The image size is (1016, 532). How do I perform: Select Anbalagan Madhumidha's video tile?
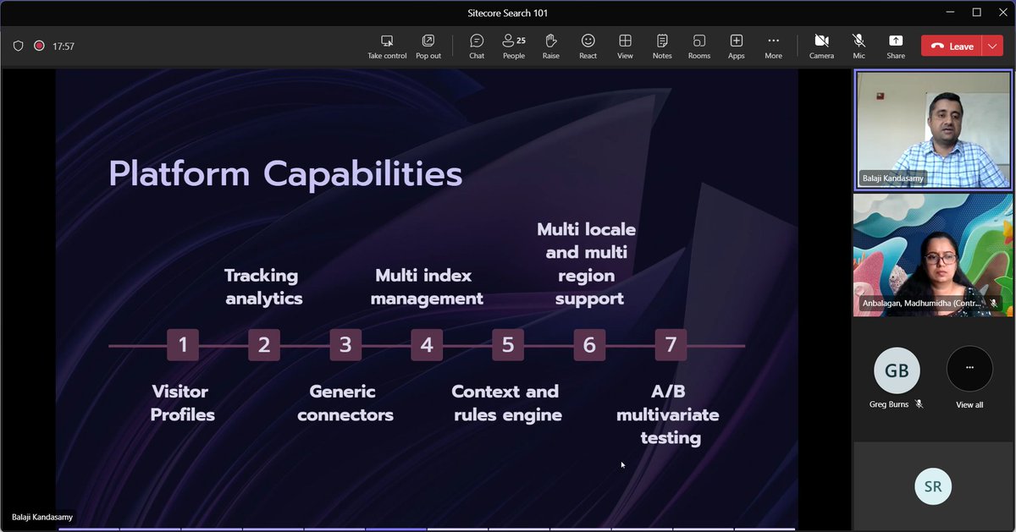[x=932, y=255]
